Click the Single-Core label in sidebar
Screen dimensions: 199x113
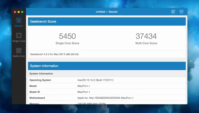point(19,41)
